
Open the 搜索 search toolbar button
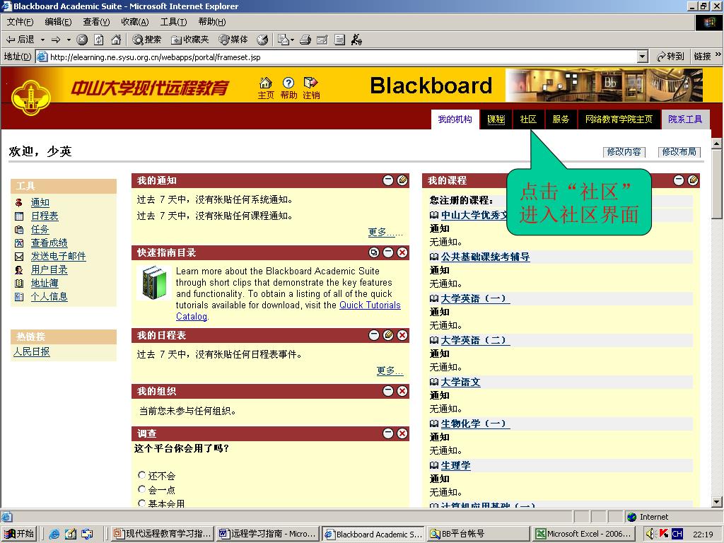coord(147,40)
